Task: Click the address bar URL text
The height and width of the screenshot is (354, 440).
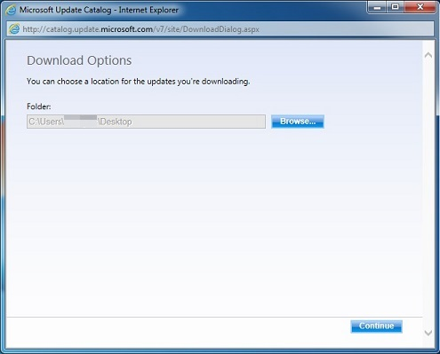Action: pyautogui.click(x=140, y=29)
